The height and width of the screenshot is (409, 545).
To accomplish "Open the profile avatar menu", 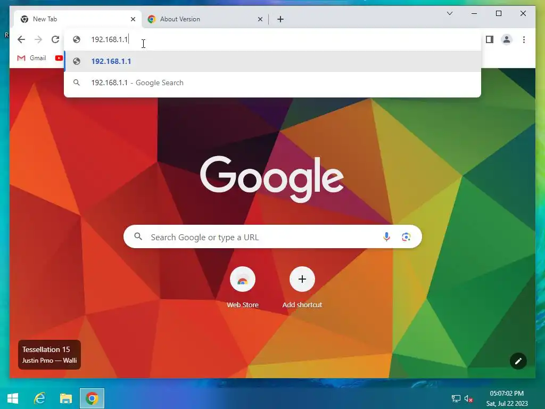I will tap(507, 39).
